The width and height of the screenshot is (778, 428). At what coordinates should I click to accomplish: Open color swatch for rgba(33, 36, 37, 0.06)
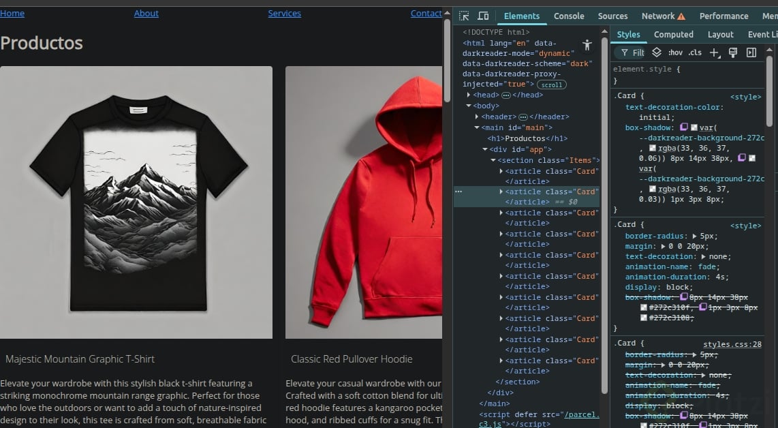653,148
